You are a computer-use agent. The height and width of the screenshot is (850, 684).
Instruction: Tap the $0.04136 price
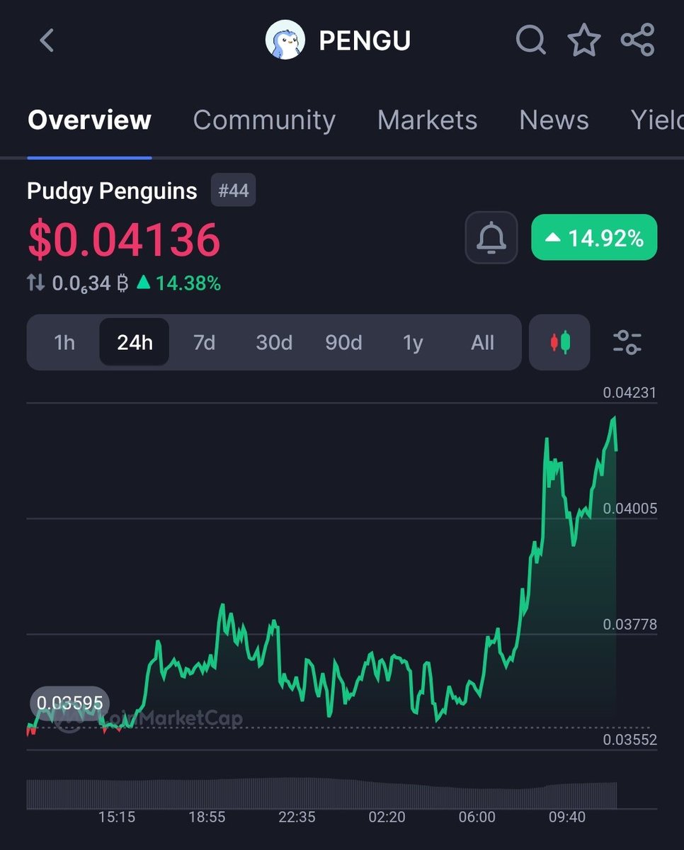pyautogui.click(x=124, y=239)
